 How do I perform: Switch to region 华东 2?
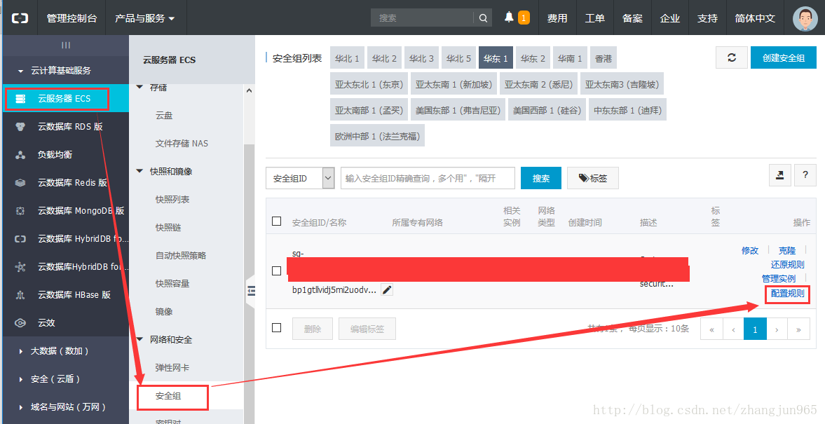click(x=533, y=58)
